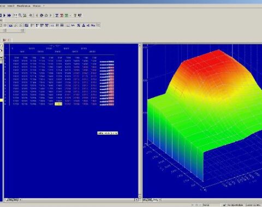Select the yellow highlighted table cell

(x=58, y=104)
